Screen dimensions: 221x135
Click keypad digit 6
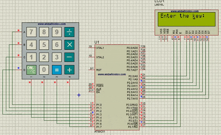(57, 45)
